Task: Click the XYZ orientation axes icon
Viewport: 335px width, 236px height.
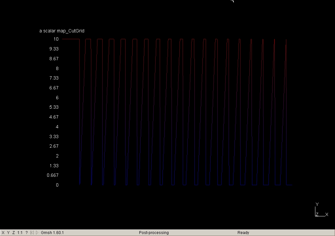Action: coord(322,210)
